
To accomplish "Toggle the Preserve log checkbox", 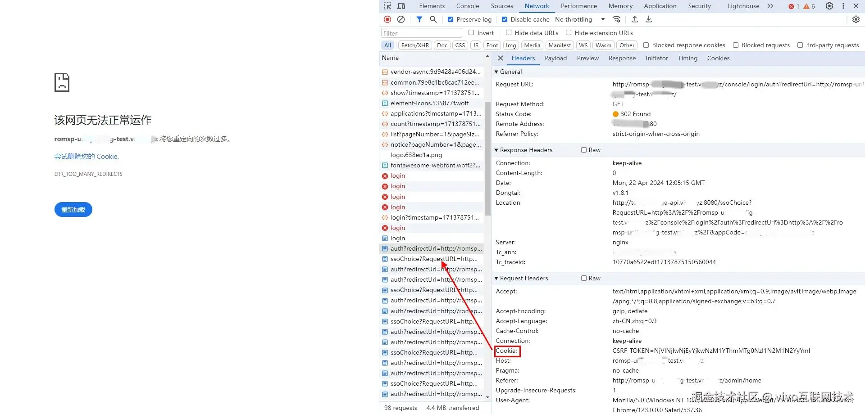I will (451, 19).
